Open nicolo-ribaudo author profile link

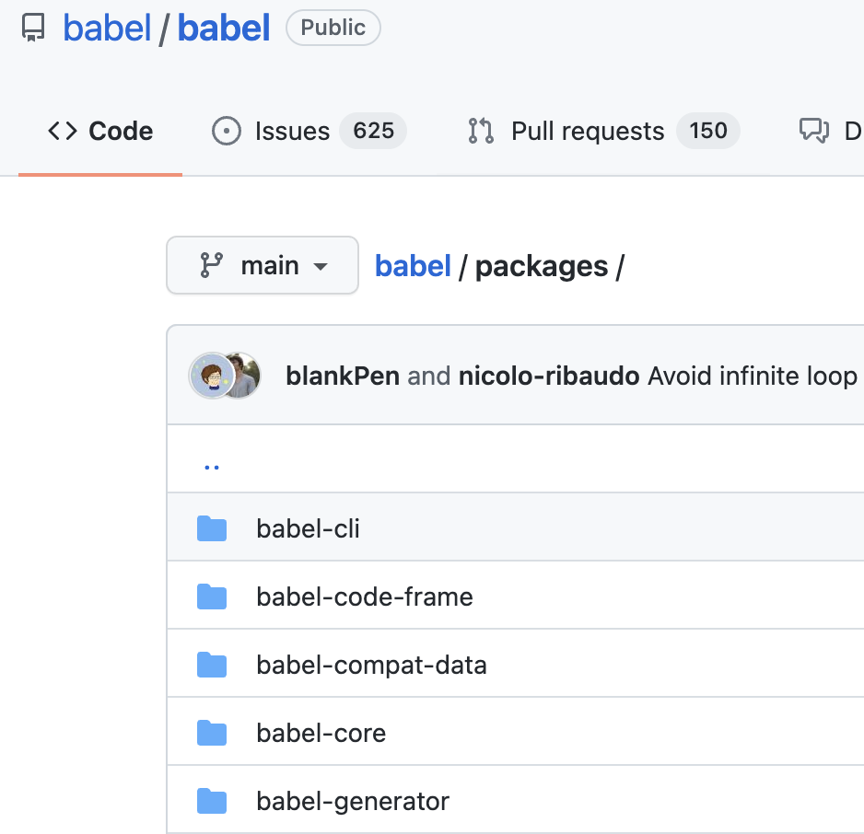549,376
